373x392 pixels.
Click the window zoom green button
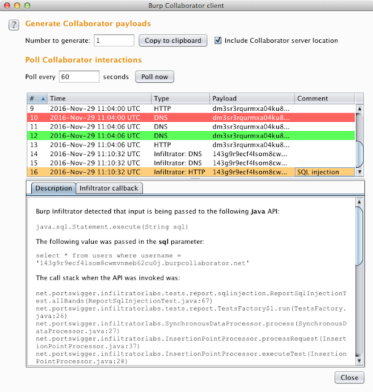[x=27, y=6]
